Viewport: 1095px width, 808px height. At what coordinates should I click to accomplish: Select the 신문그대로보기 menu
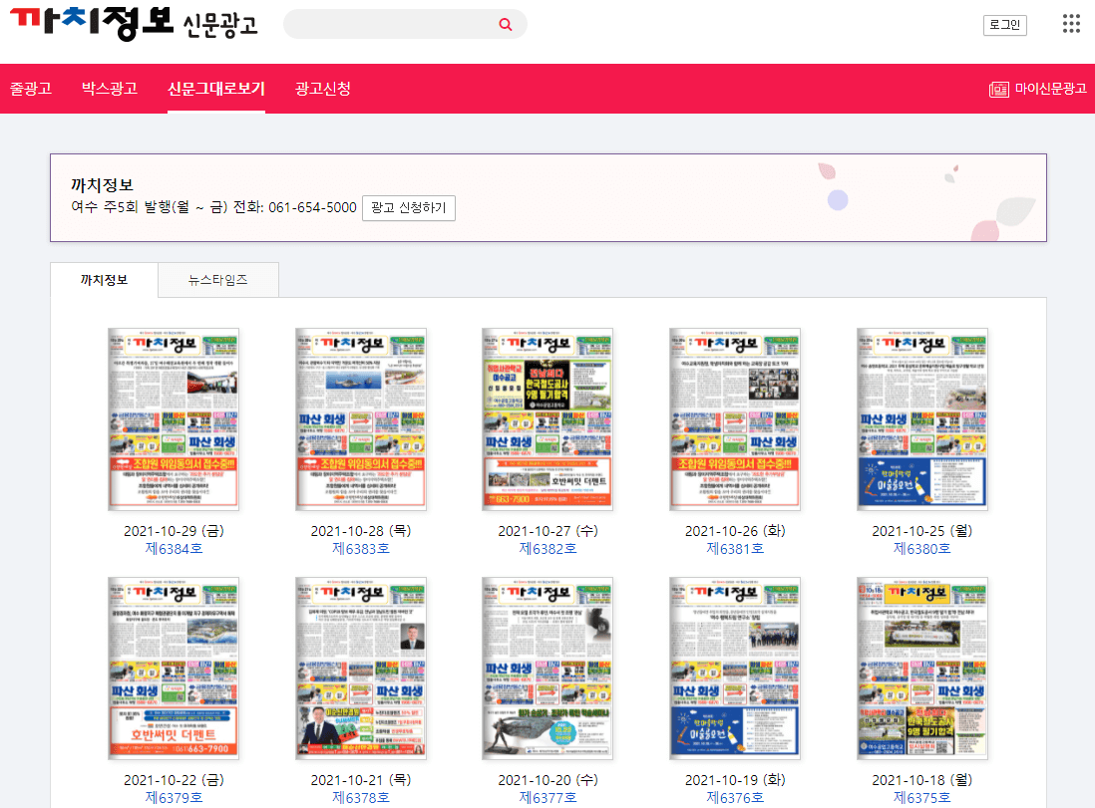point(215,89)
